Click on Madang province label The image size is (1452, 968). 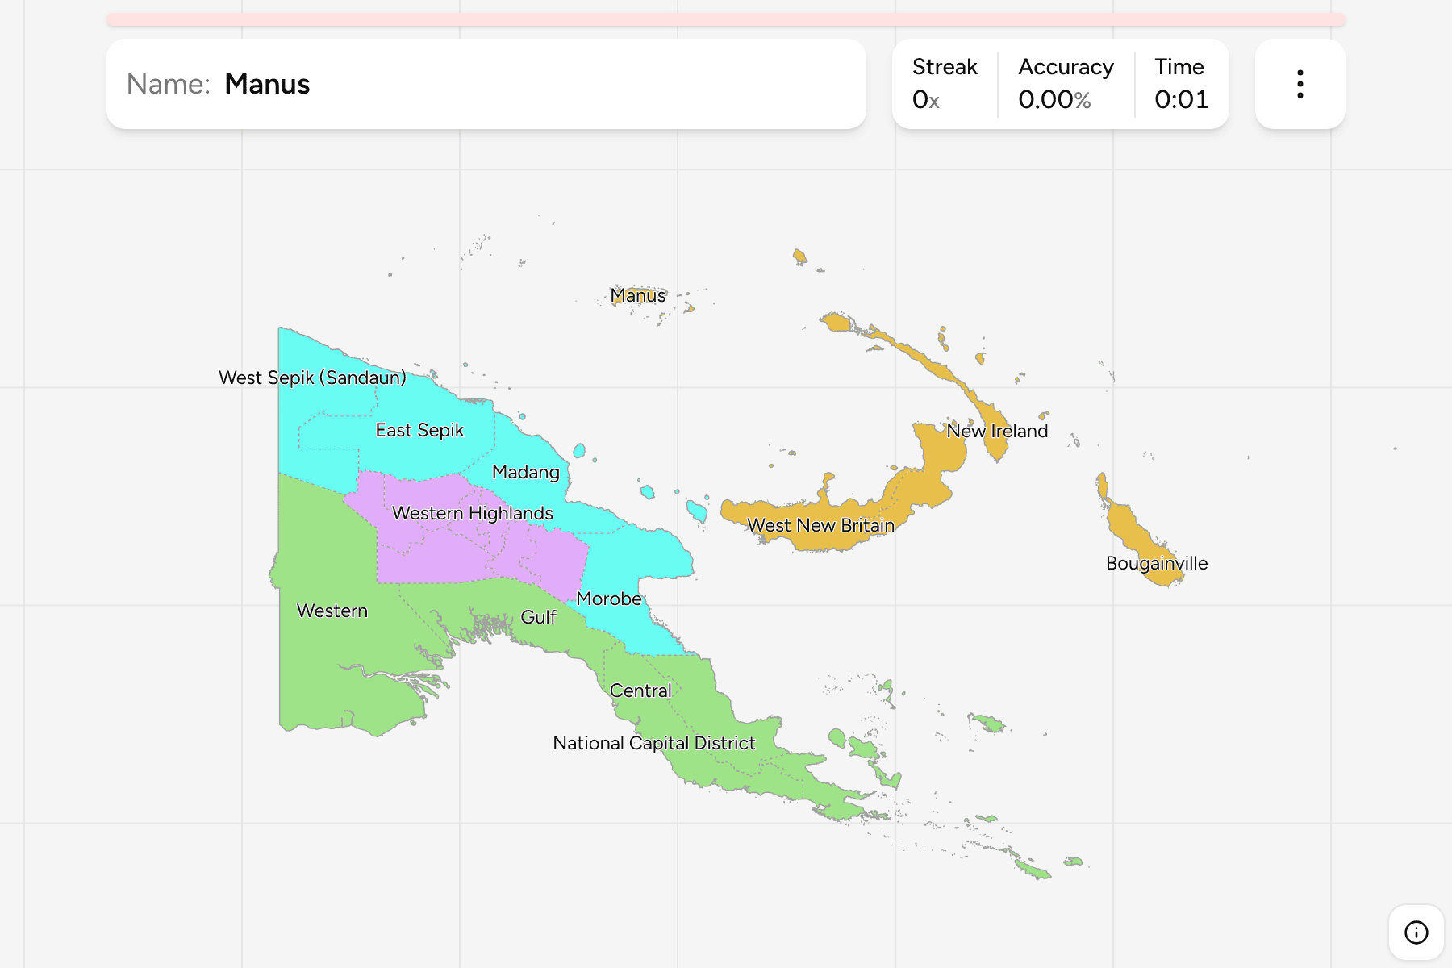[526, 472]
